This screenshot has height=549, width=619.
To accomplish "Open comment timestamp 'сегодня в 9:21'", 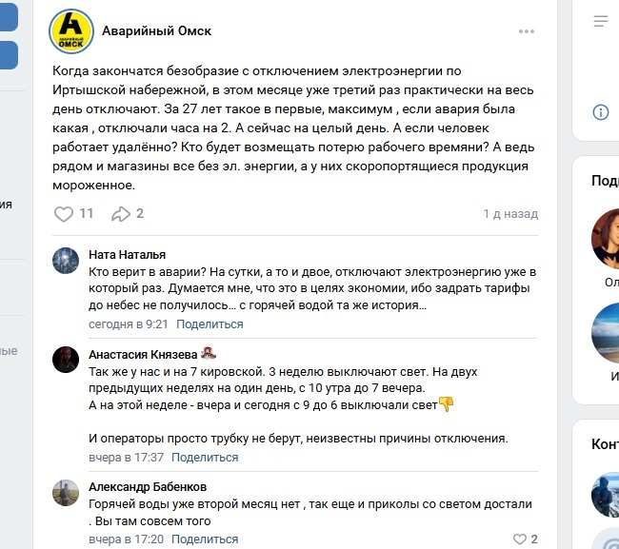I will (x=128, y=324).
